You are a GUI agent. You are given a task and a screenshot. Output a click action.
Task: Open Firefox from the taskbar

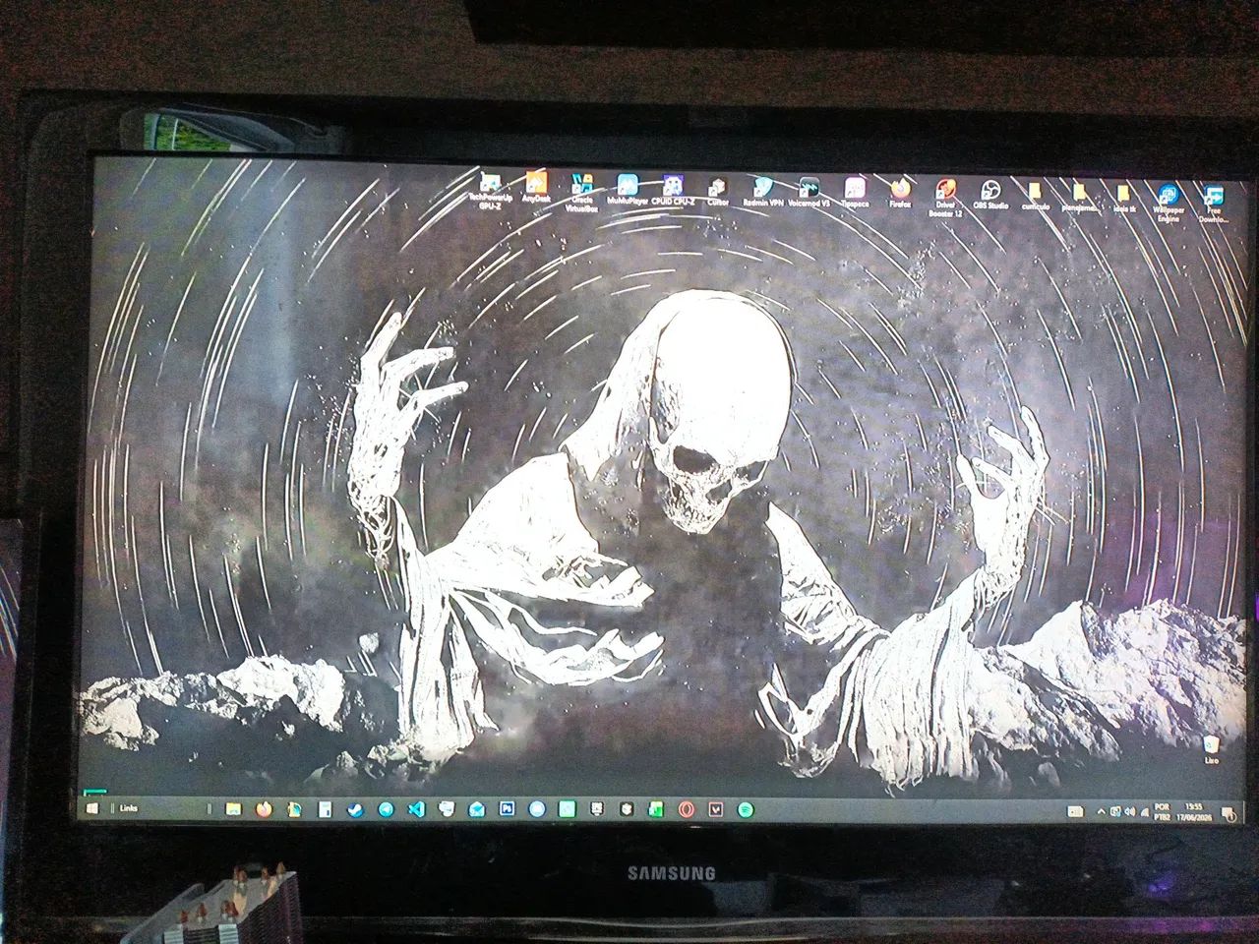click(x=264, y=808)
